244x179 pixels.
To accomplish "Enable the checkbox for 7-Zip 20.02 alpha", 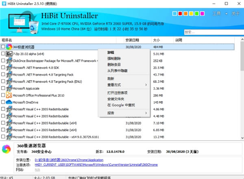I will [3, 54].
